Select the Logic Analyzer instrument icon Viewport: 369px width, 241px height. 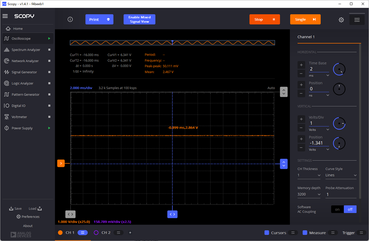click(x=6, y=83)
